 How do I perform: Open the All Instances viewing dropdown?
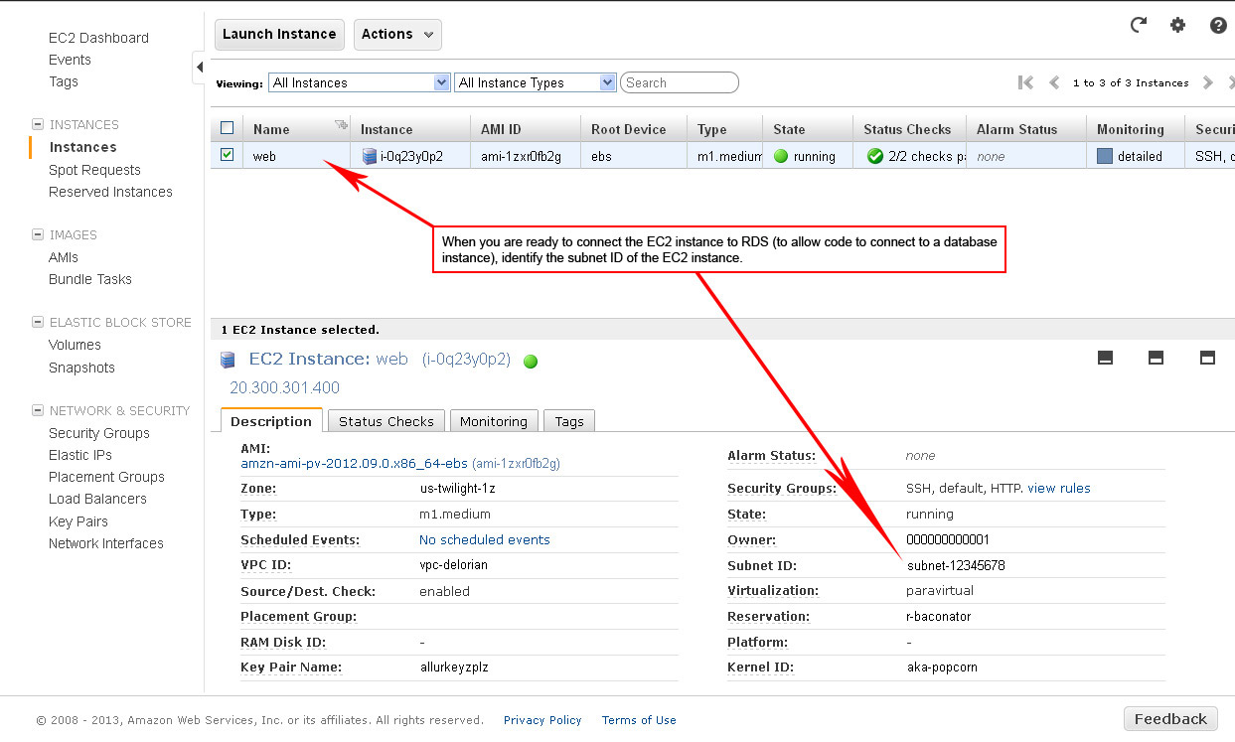360,82
